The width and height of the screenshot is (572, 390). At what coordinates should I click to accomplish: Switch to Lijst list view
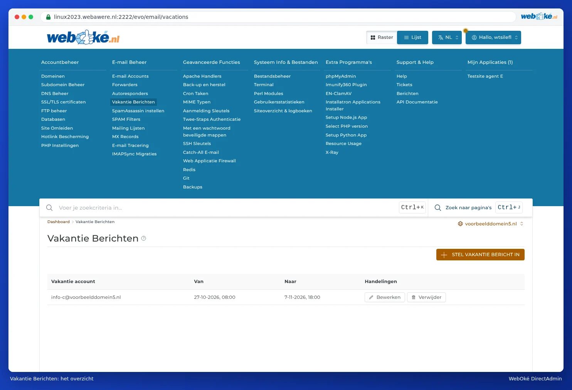tap(412, 38)
